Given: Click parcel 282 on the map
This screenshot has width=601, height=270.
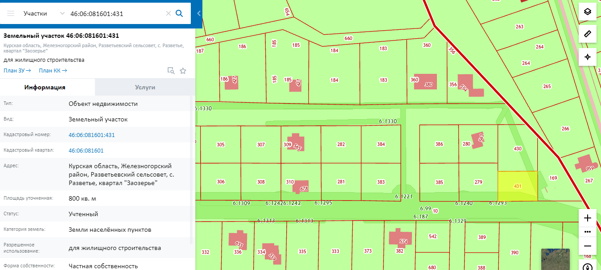Looking at the screenshot, I should pyautogui.click(x=341, y=144).
